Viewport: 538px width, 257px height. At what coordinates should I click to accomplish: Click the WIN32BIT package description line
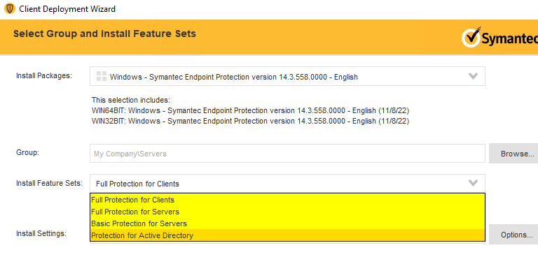coord(251,121)
